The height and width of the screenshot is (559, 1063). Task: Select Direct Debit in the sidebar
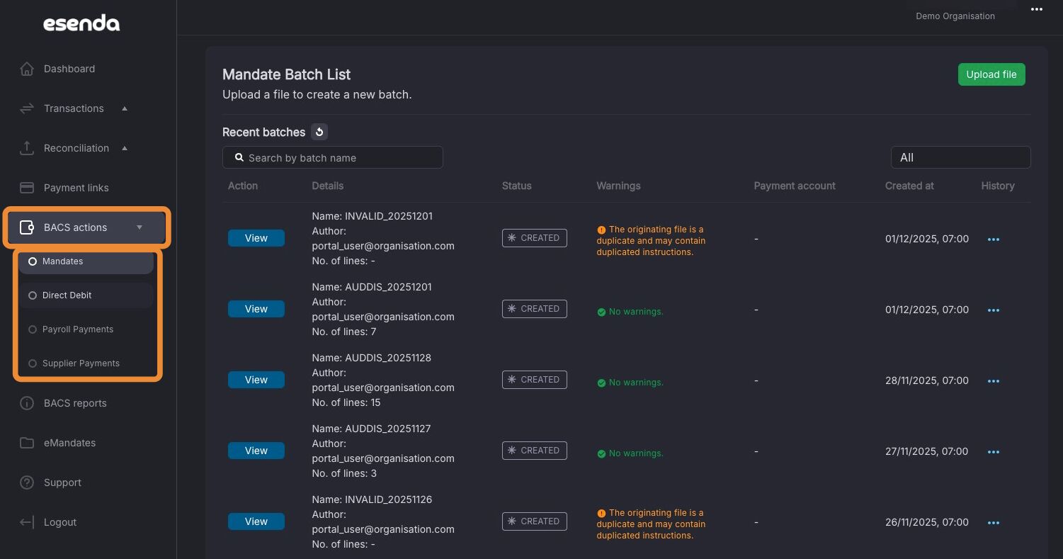coord(86,295)
